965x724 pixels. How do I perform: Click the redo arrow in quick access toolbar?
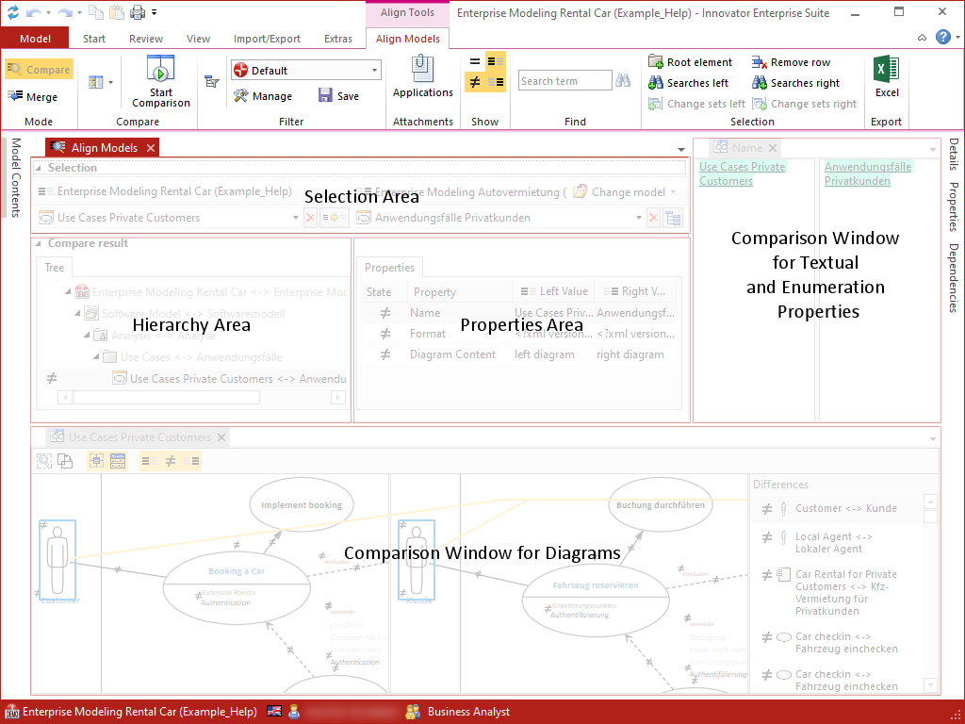64,11
